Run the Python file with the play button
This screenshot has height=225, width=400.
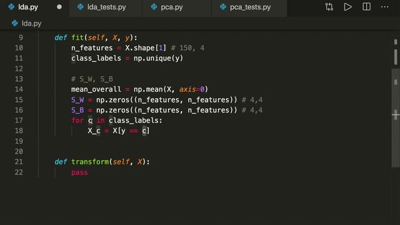tap(347, 7)
